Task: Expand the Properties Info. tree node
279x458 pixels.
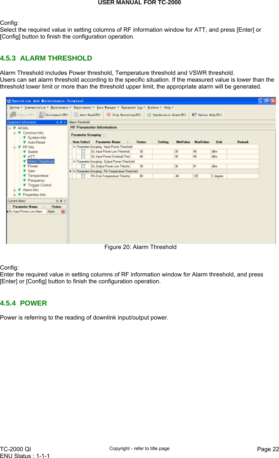Action: point(15,195)
